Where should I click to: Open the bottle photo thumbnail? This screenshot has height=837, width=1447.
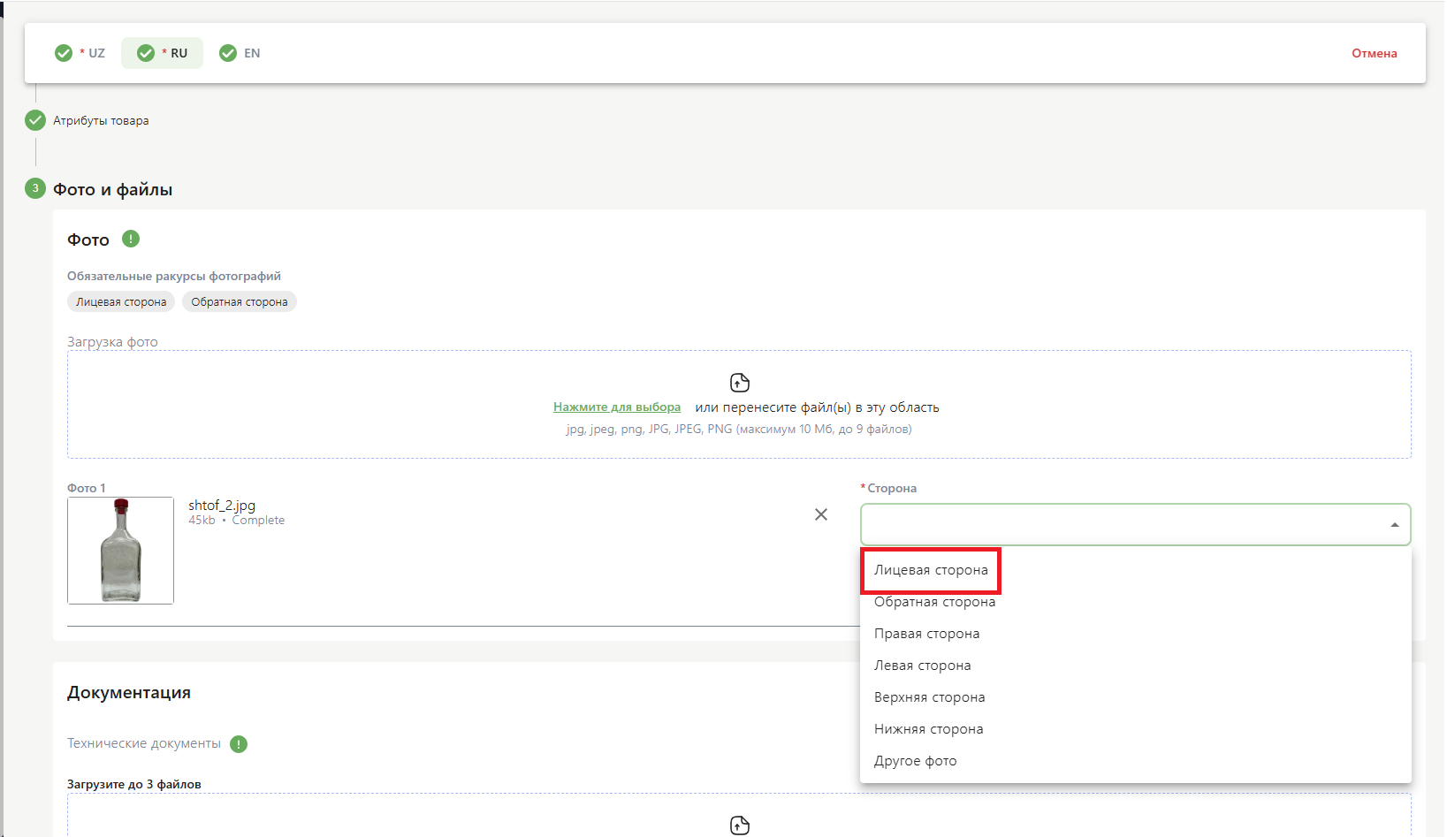coord(121,551)
